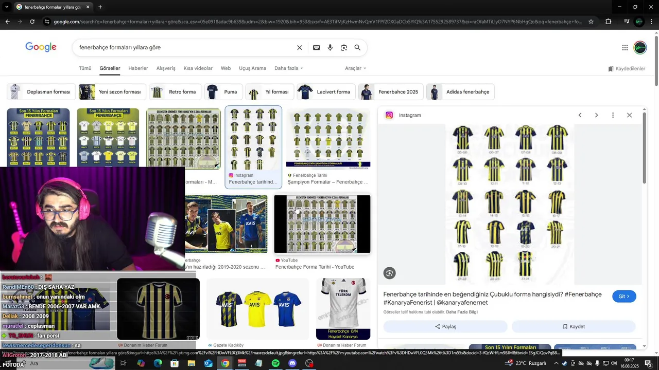Filter by Adidas fenerbahçe chip
The width and height of the screenshot is (659, 370).
[460, 92]
